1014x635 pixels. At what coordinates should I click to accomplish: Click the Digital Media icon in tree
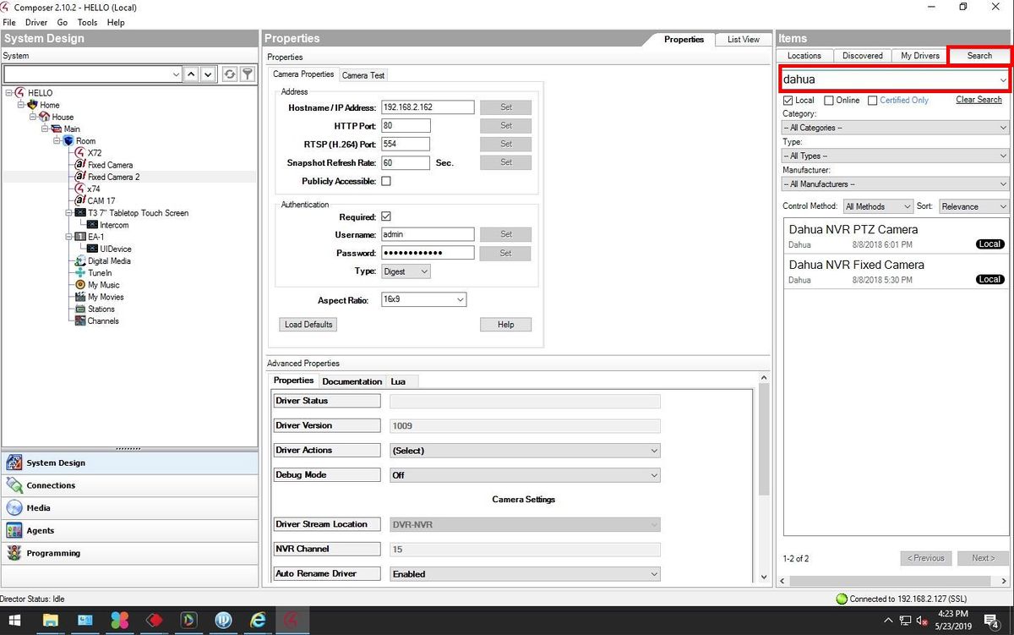click(80, 261)
